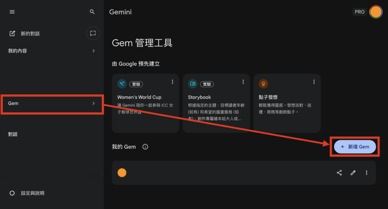Click the orange avatar of my Gem
The image size is (388, 209).
pos(122,173)
